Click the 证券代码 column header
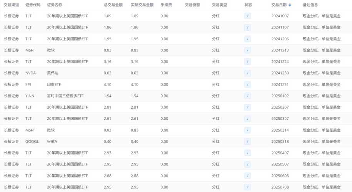 (x=33, y=5)
